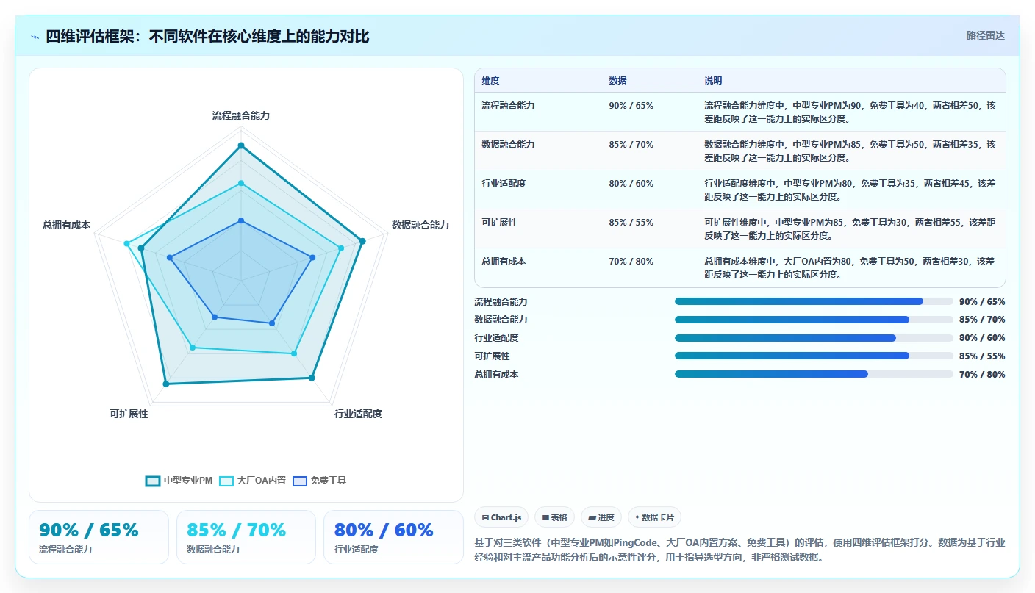Open the 90% / 65% stat card
This screenshot has width=1035, height=593.
[x=99, y=537]
